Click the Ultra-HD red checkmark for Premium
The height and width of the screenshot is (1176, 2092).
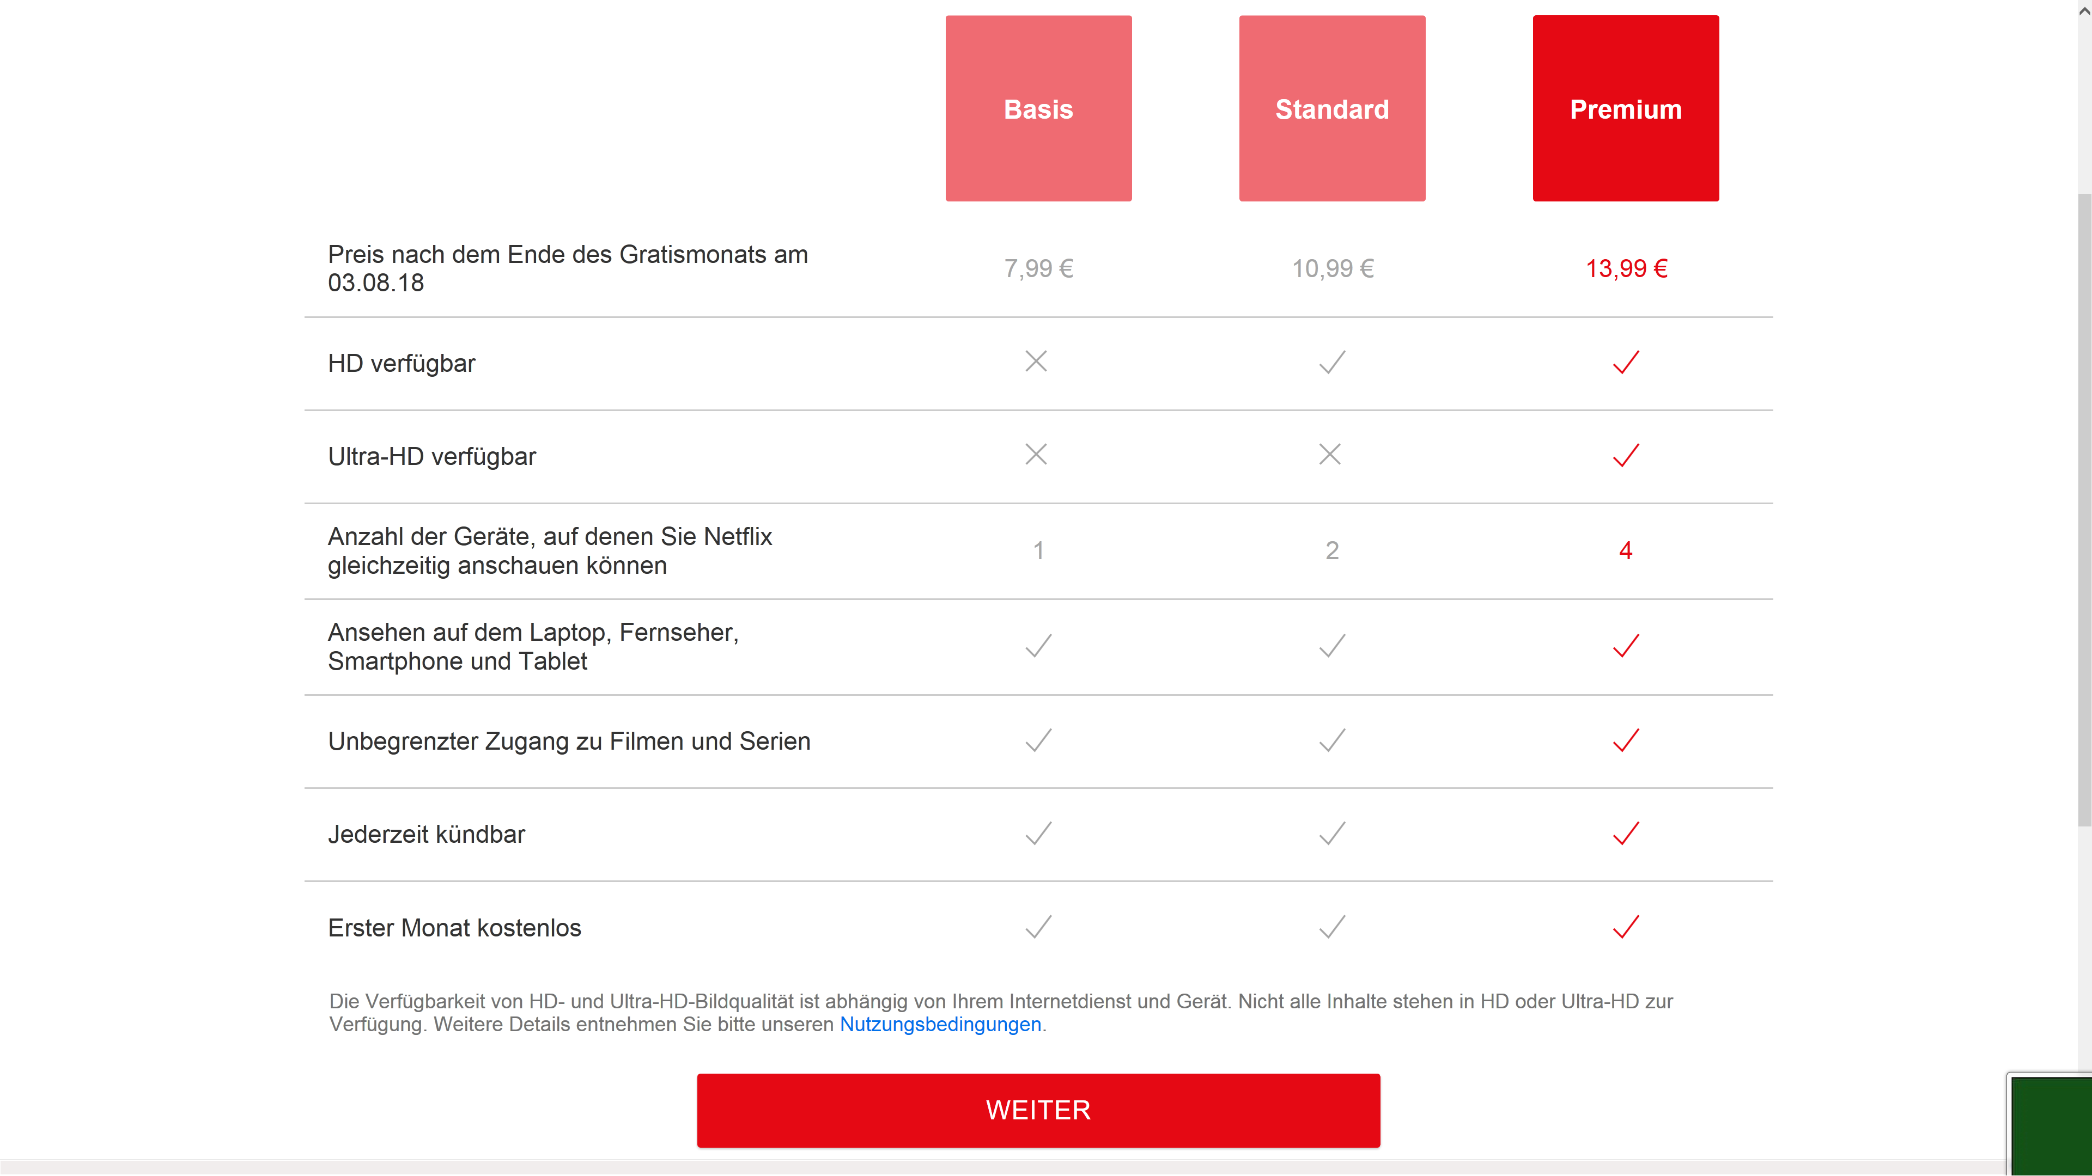pyautogui.click(x=1626, y=455)
